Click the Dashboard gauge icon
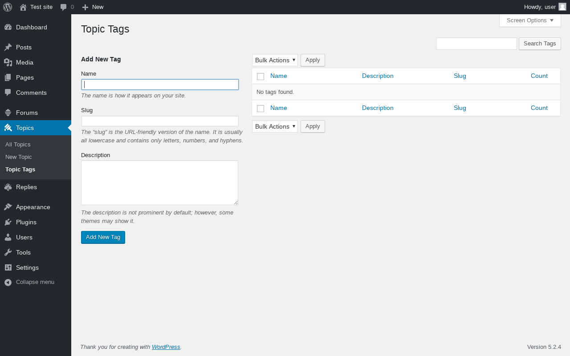This screenshot has height=356, width=570. 8,27
